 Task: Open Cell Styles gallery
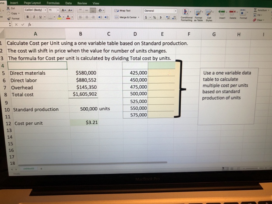coord(209,15)
